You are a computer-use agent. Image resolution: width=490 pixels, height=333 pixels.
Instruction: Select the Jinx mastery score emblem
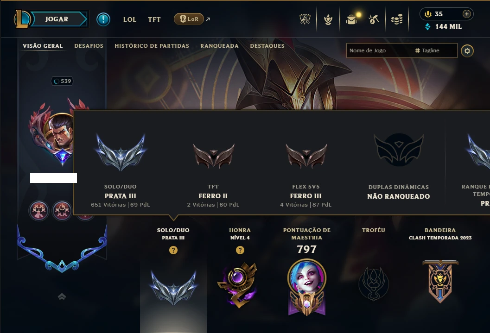pyautogui.click(x=307, y=287)
